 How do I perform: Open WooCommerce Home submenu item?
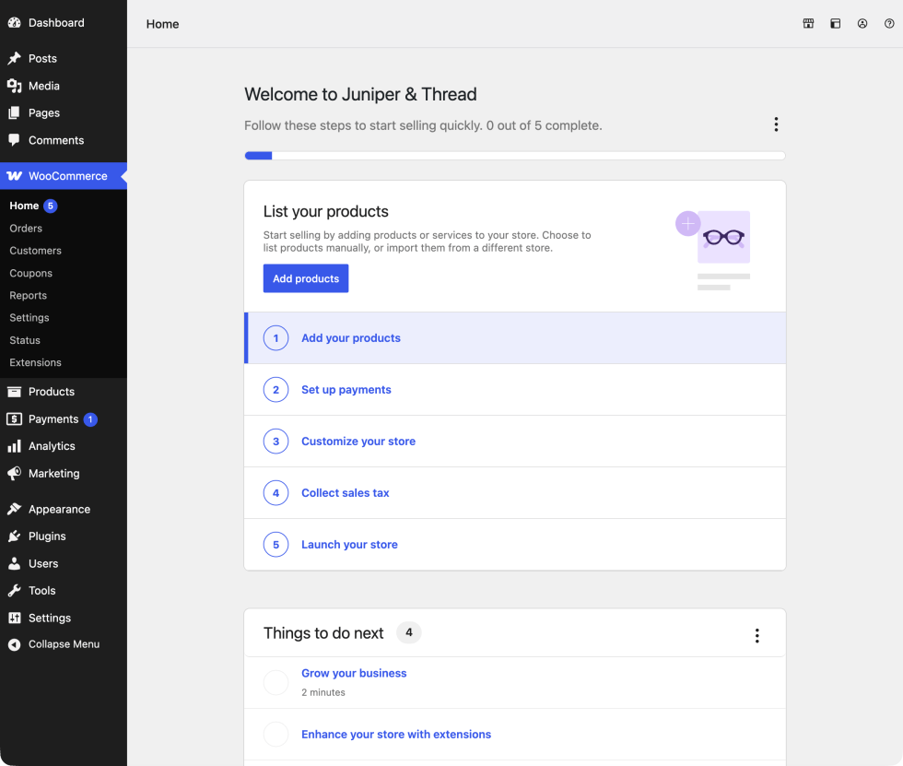[x=24, y=206]
